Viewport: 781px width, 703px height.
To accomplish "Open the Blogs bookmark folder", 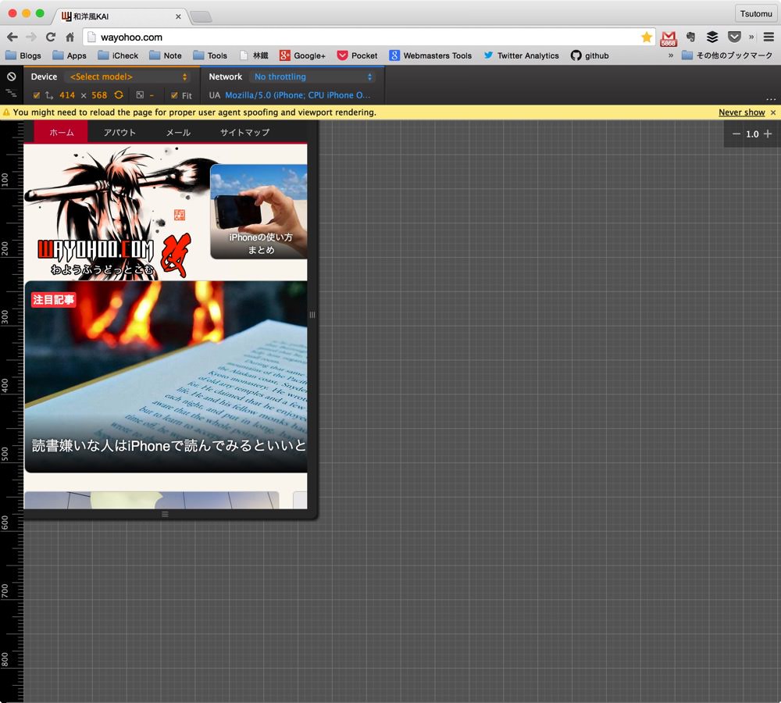I will coord(23,55).
